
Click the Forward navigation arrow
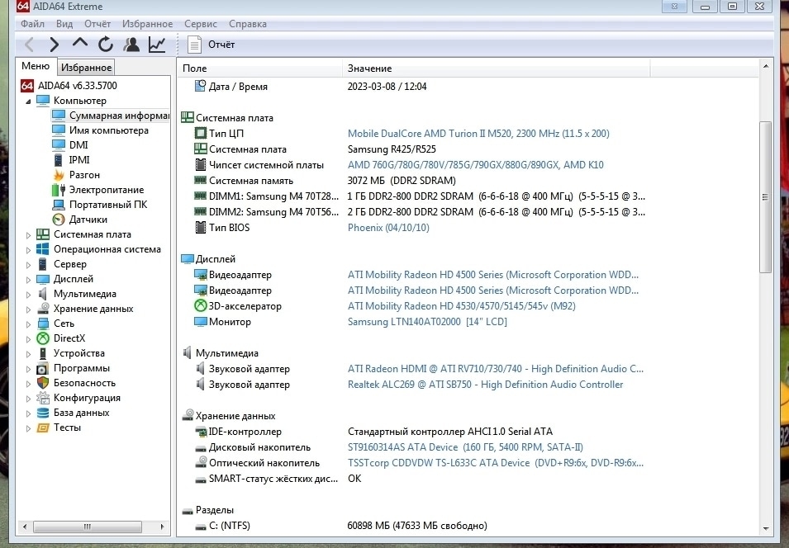point(55,45)
